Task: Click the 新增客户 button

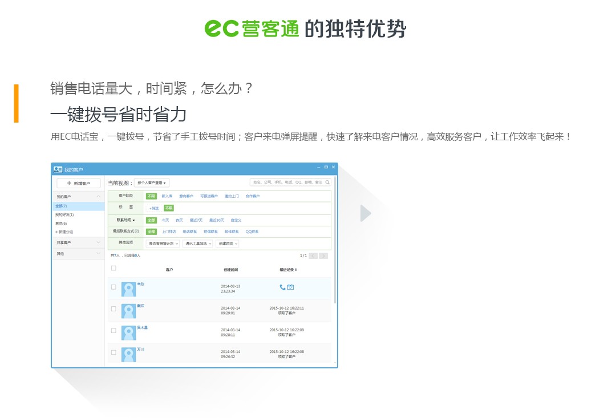Action: 79,183
